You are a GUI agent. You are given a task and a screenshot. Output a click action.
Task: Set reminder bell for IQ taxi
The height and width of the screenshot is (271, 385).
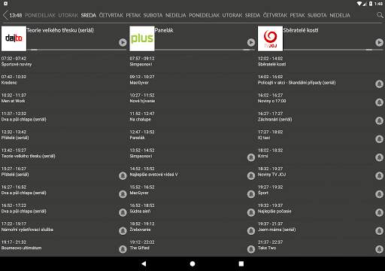(x=379, y=139)
